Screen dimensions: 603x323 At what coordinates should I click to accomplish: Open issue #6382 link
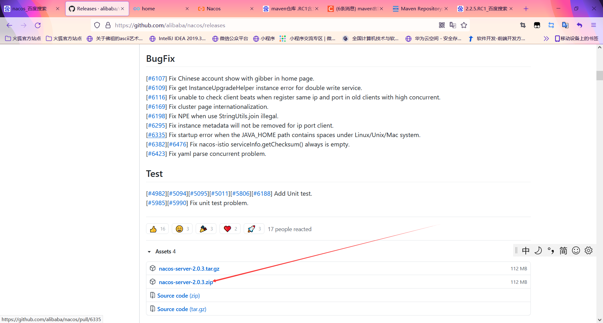pos(156,144)
